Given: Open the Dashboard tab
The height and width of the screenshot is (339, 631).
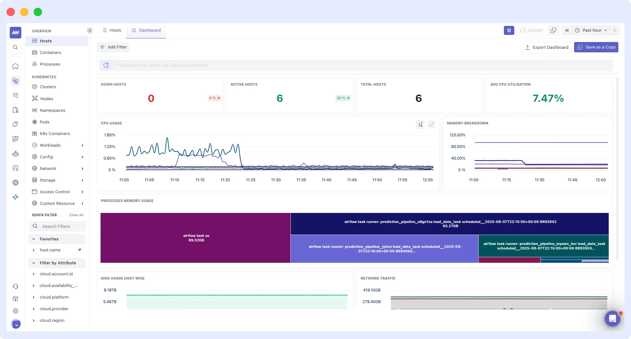Looking at the screenshot, I should (146, 30).
